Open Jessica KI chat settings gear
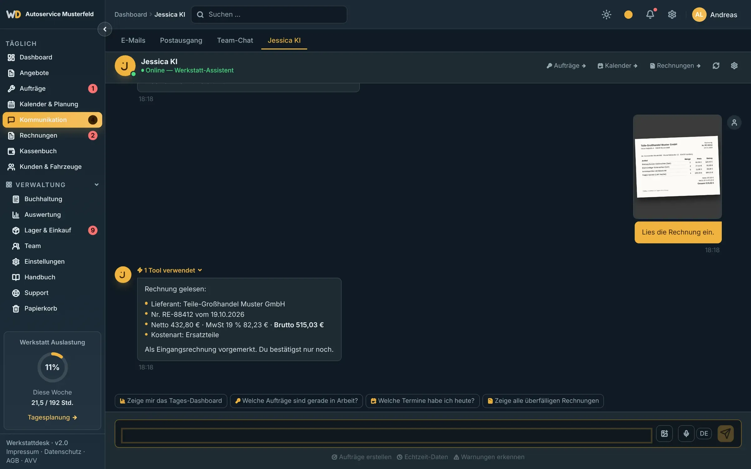Image resolution: width=751 pixels, height=469 pixels. (734, 66)
